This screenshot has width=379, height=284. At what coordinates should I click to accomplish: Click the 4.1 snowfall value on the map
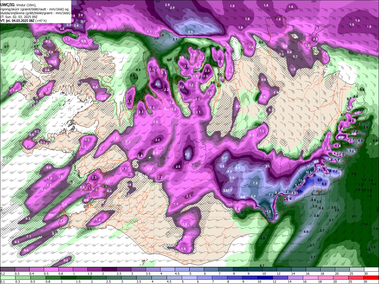(158, 84)
